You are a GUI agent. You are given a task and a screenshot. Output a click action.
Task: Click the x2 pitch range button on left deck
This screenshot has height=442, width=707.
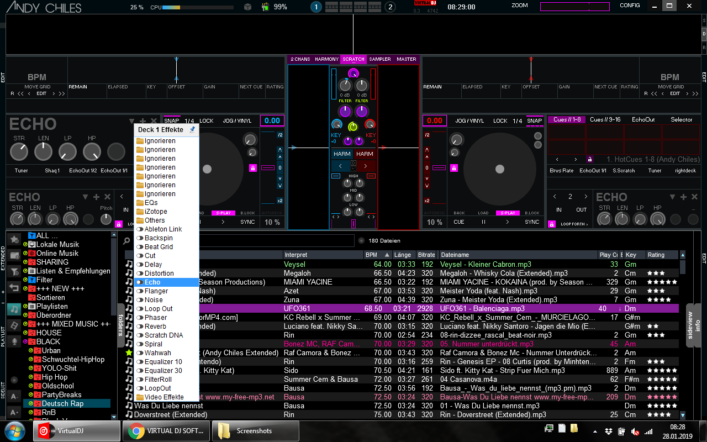click(280, 201)
